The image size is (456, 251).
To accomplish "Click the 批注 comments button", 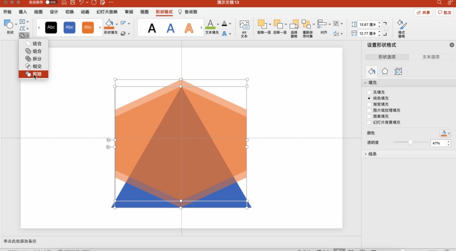I will click(444, 13).
